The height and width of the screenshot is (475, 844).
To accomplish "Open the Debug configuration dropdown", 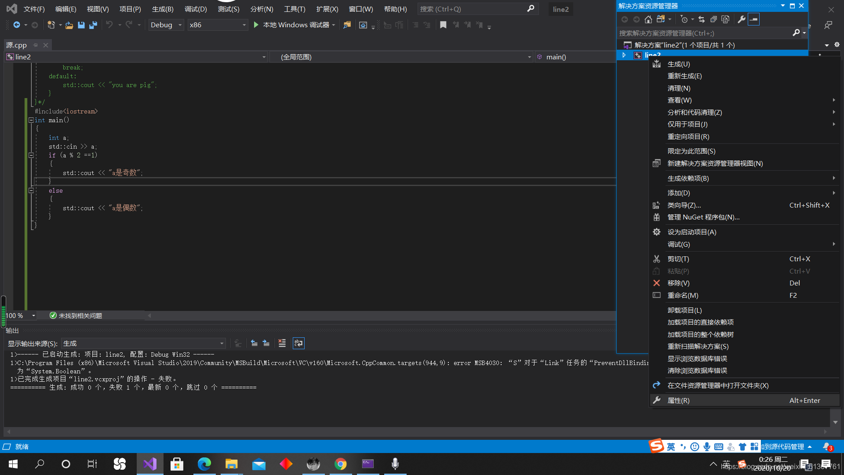I will [x=166, y=25].
